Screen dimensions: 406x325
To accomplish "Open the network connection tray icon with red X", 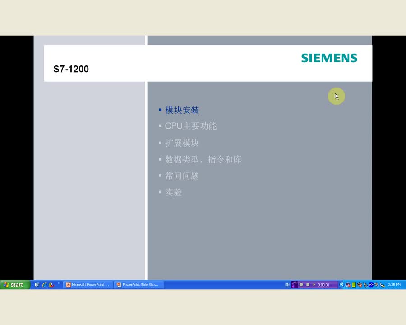I will (x=348, y=284).
